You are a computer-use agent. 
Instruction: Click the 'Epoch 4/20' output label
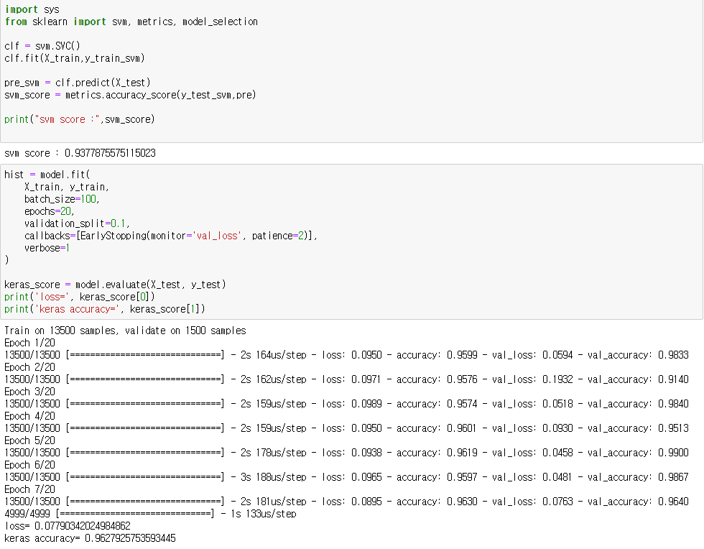tap(29, 416)
